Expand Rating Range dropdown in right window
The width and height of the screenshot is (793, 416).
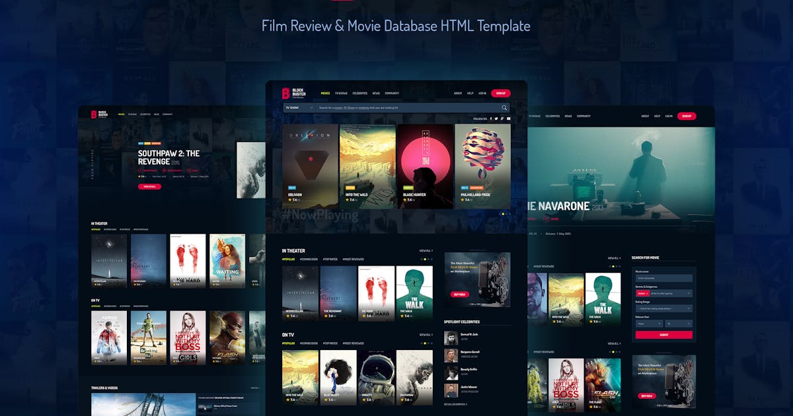[664, 308]
